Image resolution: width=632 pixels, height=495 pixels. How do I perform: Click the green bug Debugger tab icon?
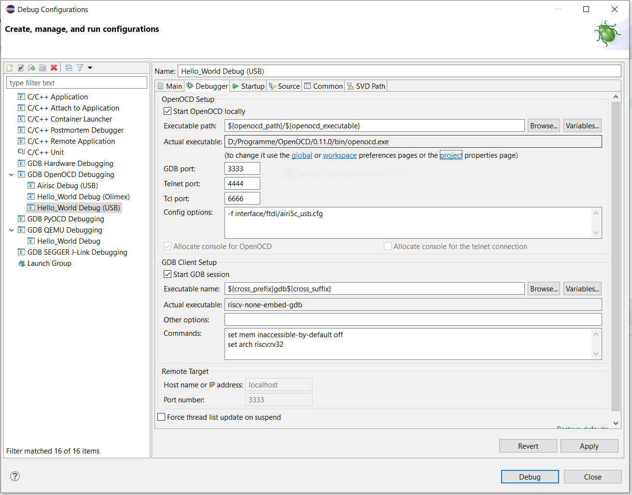[190, 86]
